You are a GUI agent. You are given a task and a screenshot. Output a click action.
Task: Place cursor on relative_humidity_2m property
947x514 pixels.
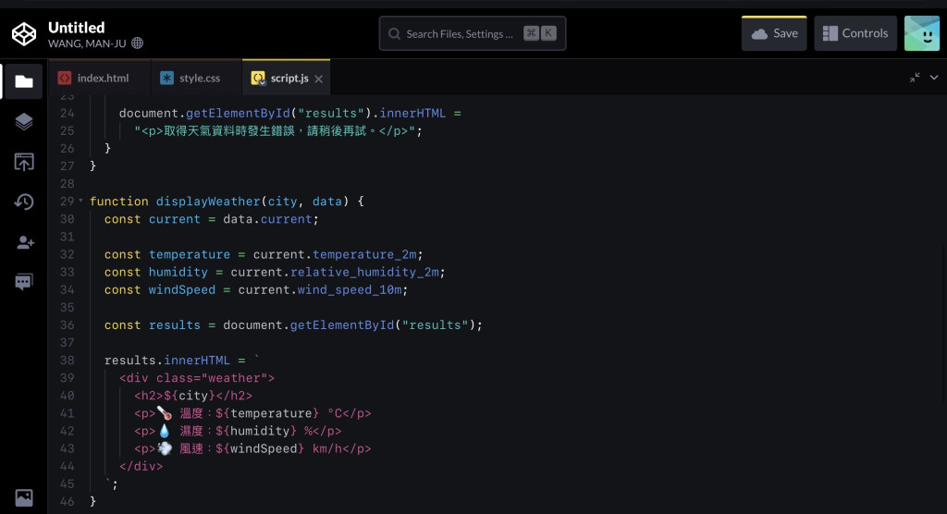[364, 272]
